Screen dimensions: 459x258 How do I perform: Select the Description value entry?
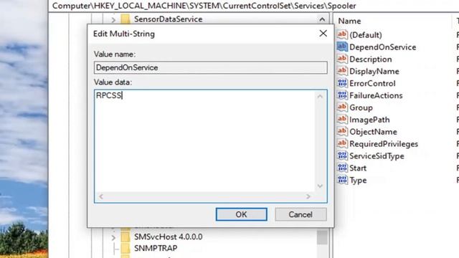click(371, 59)
